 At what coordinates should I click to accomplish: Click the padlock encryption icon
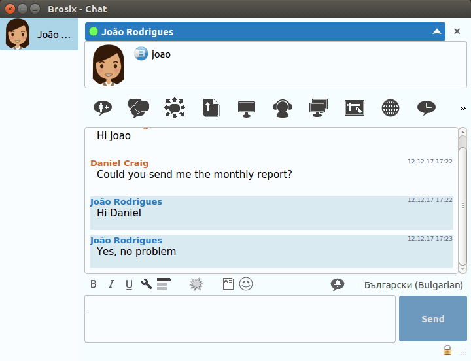pyautogui.click(x=447, y=350)
